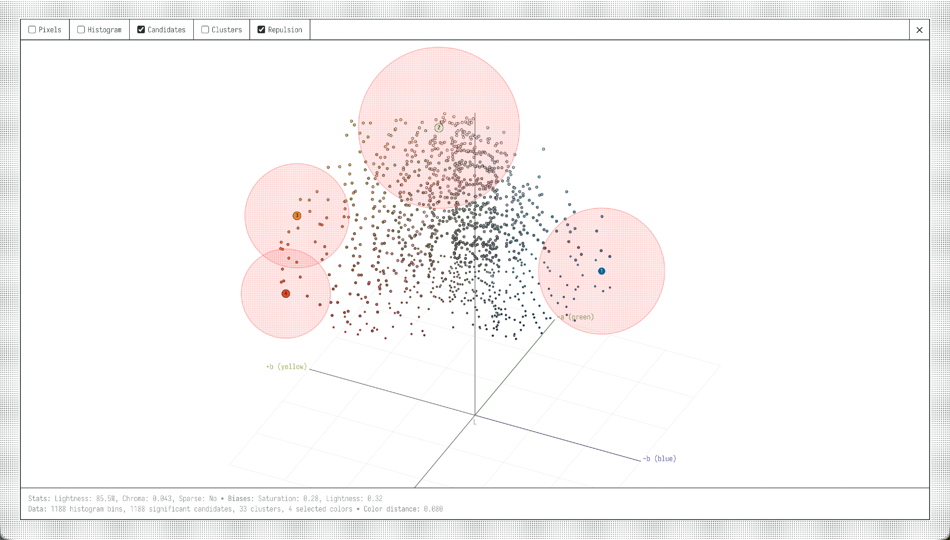Click the Histogram label text

104,30
